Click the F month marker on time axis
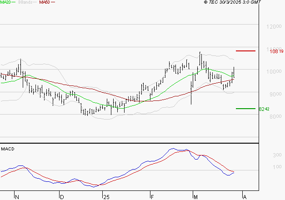285x200 pixels. [x=152, y=197]
